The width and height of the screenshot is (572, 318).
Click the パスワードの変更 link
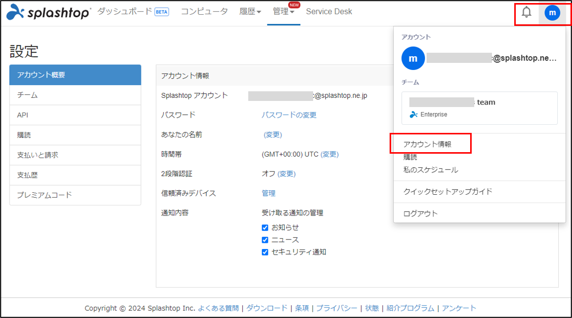(x=289, y=115)
